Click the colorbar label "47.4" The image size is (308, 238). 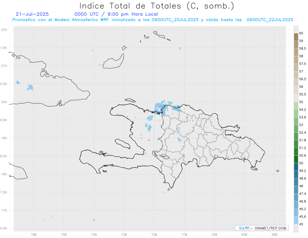(302, 193)
